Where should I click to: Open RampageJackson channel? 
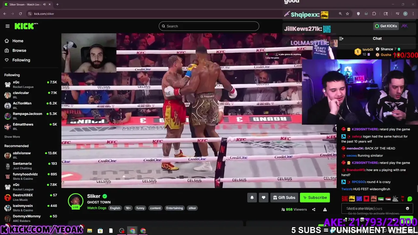coord(31,116)
